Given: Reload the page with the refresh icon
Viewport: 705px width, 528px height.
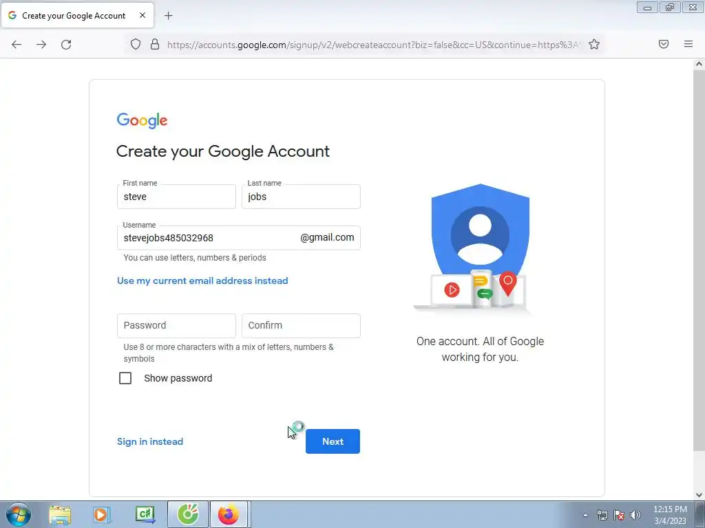Looking at the screenshot, I should coord(66,45).
